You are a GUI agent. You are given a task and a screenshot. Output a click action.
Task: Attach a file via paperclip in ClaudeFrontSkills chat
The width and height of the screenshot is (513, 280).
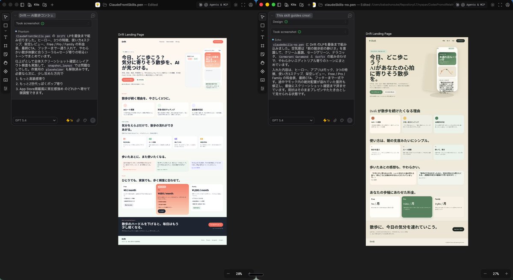click(78, 120)
